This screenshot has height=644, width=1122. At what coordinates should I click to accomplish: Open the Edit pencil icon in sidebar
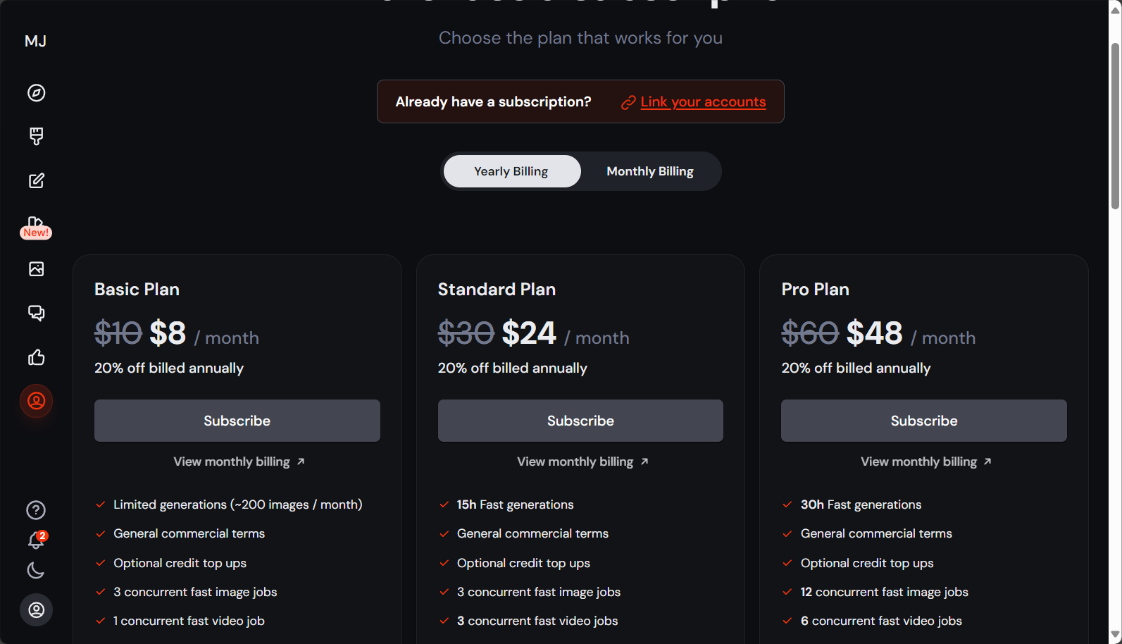click(36, 181)
